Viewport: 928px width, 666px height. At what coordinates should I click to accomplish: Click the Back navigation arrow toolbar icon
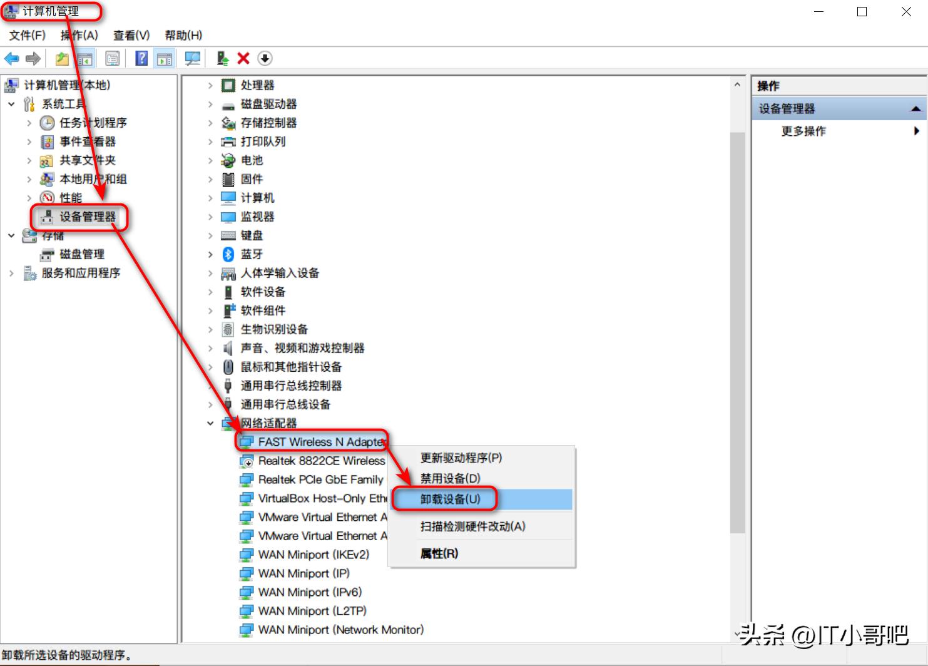[11, 58]
